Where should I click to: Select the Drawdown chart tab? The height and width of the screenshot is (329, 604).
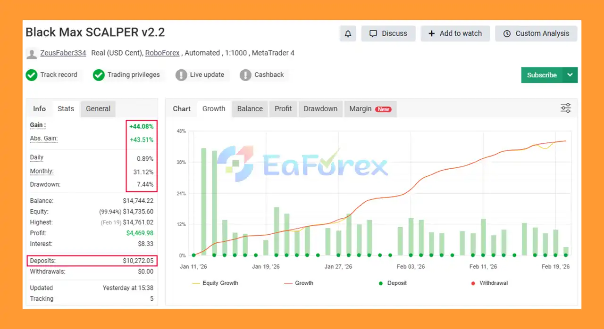(x=320, y=109)
